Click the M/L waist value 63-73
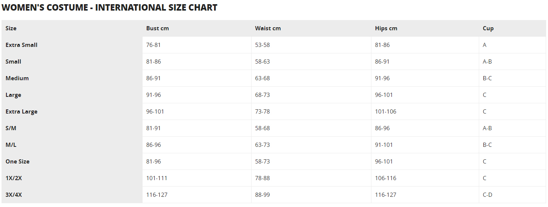Screen dimensions: 548x207 tap(262, 145)
